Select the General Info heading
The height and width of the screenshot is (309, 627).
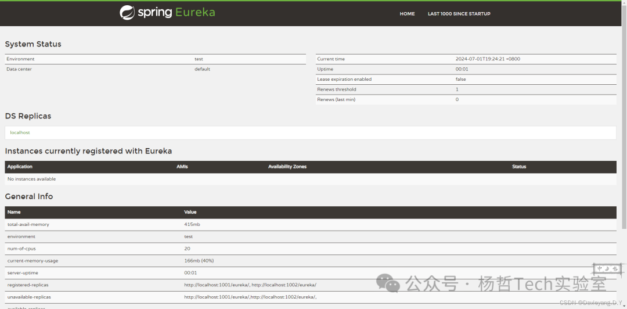[29, 196]
